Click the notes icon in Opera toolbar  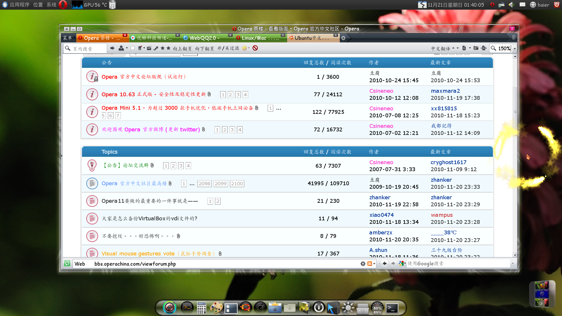(x=140, y=48)
